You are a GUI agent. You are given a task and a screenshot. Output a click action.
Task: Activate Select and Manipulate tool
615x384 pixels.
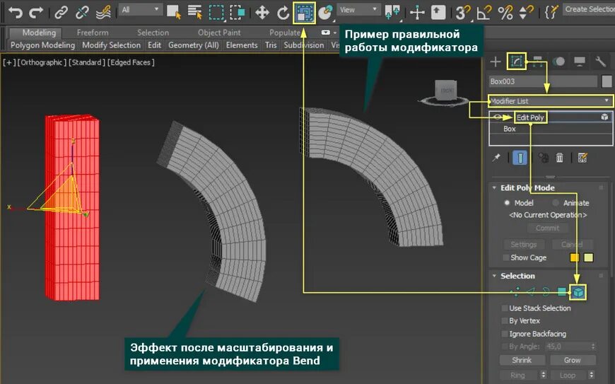point(417,13)
